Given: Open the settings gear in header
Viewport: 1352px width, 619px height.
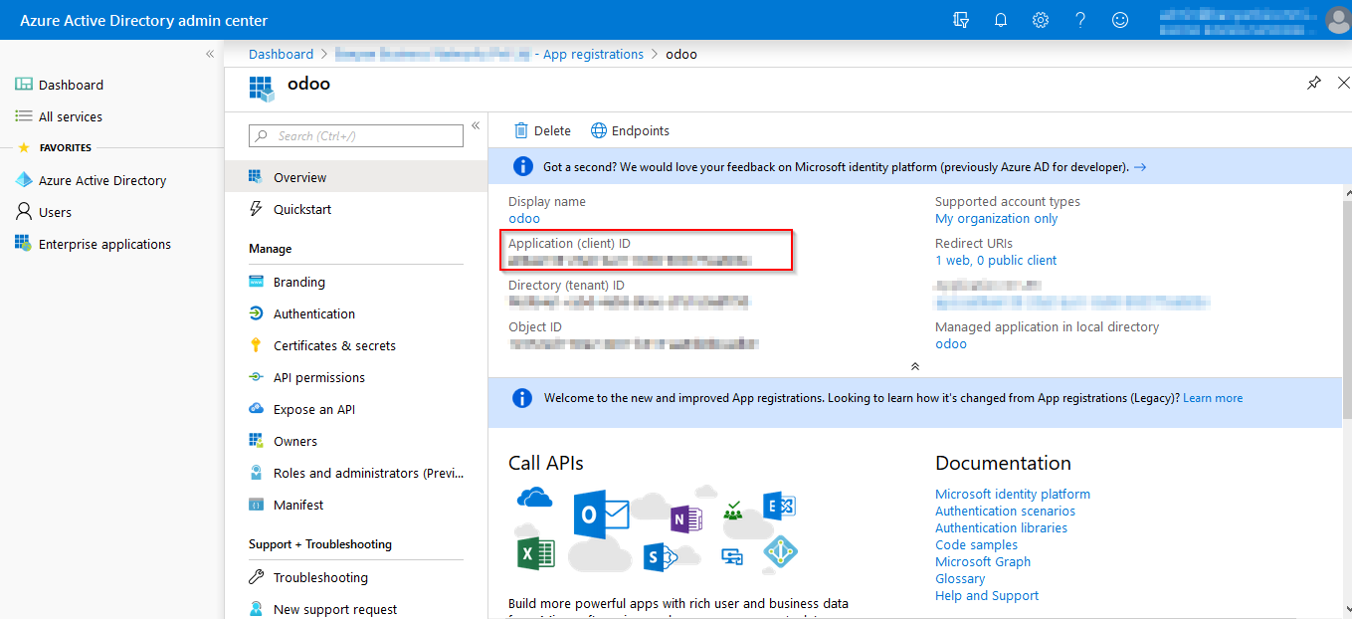Looking at the screenshot, I should pyautogui.click(x=1041, y=20).
